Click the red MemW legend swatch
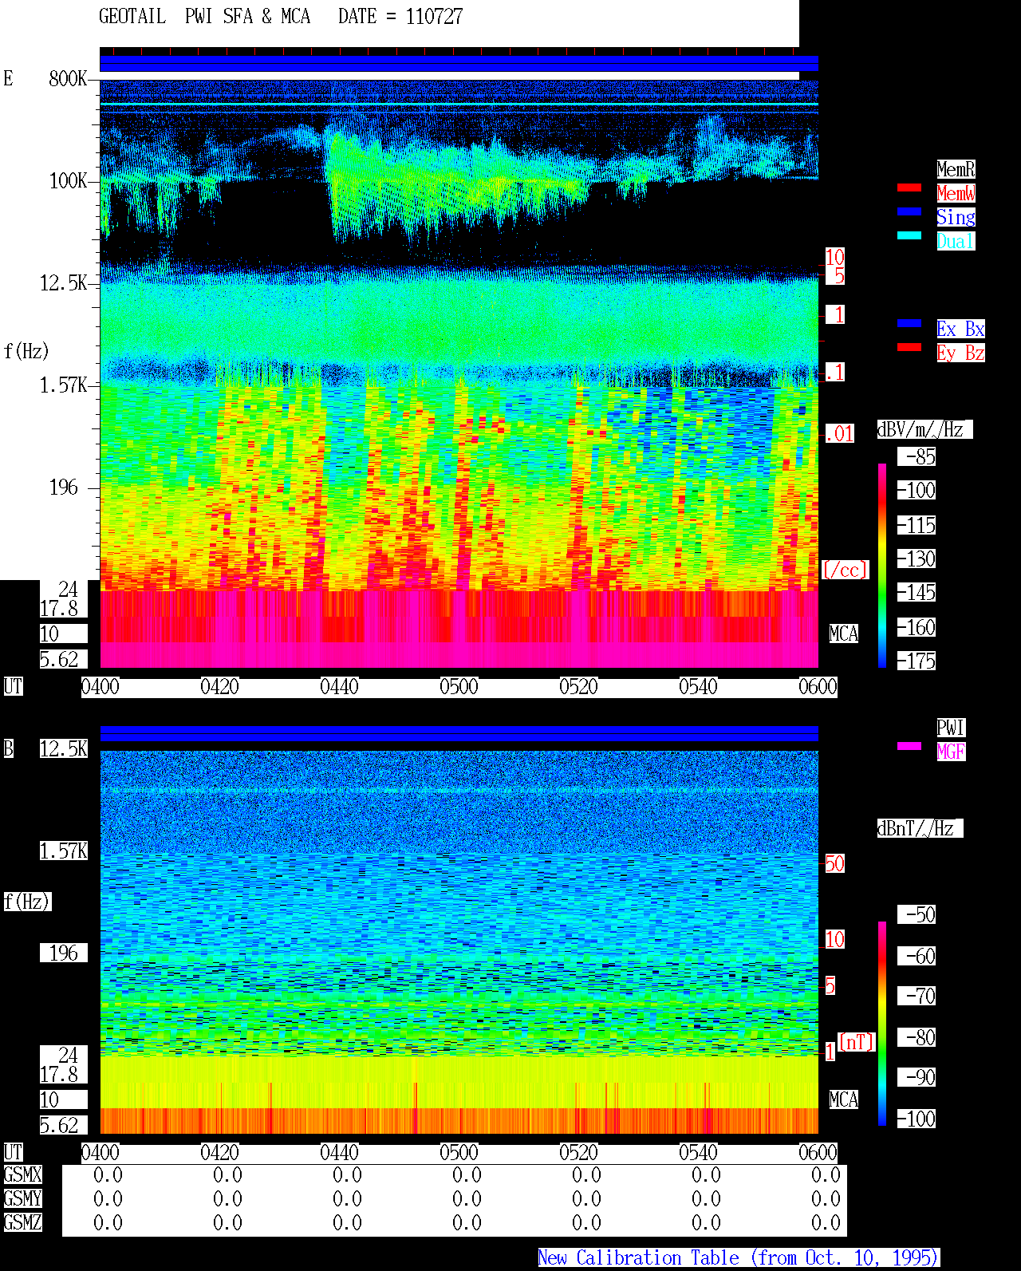The height and width of the screenshot is (1271, 1021). [x=909, y=187]
